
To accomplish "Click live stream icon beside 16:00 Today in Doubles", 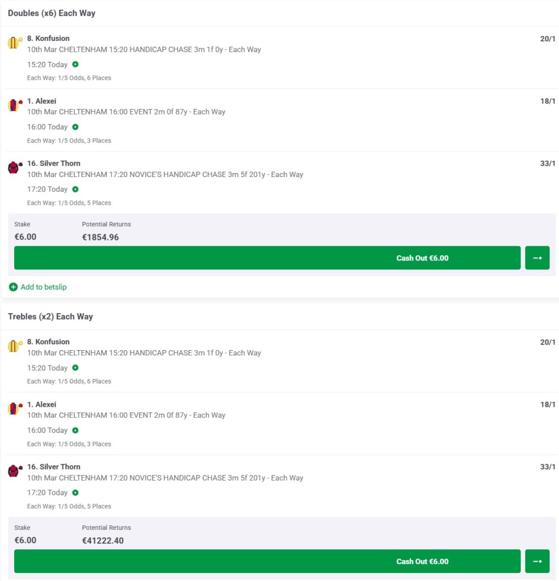I will coord(75,127).
